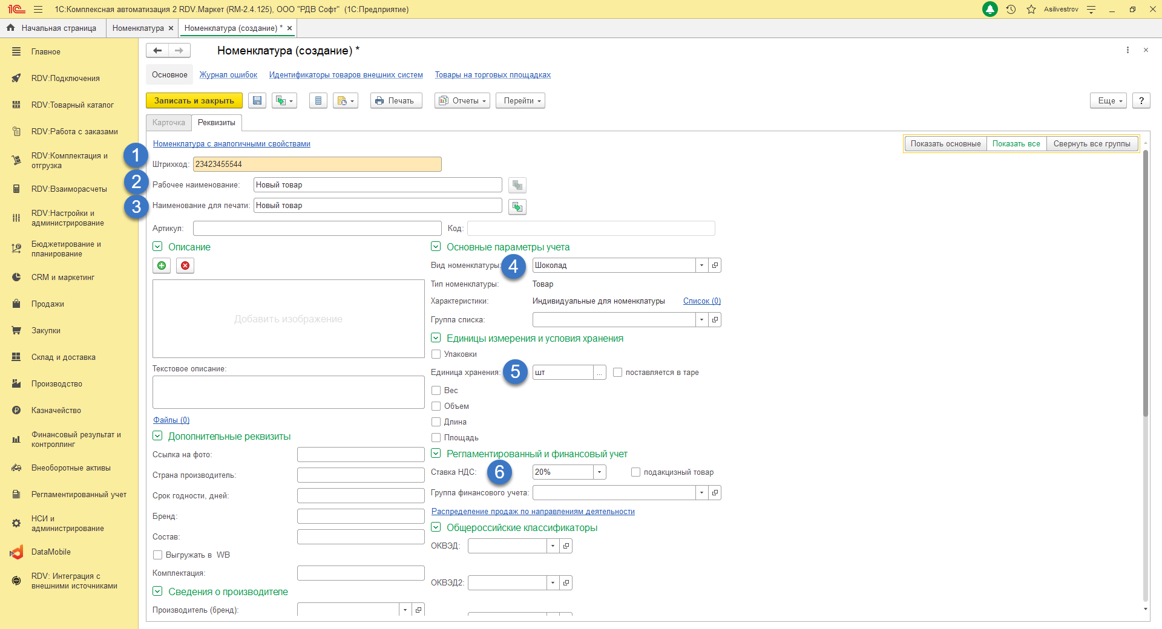Open notifications bell icon in title bar
Image resolution: width=1162 pixels, height=629 pixels.
click(990, 10)
